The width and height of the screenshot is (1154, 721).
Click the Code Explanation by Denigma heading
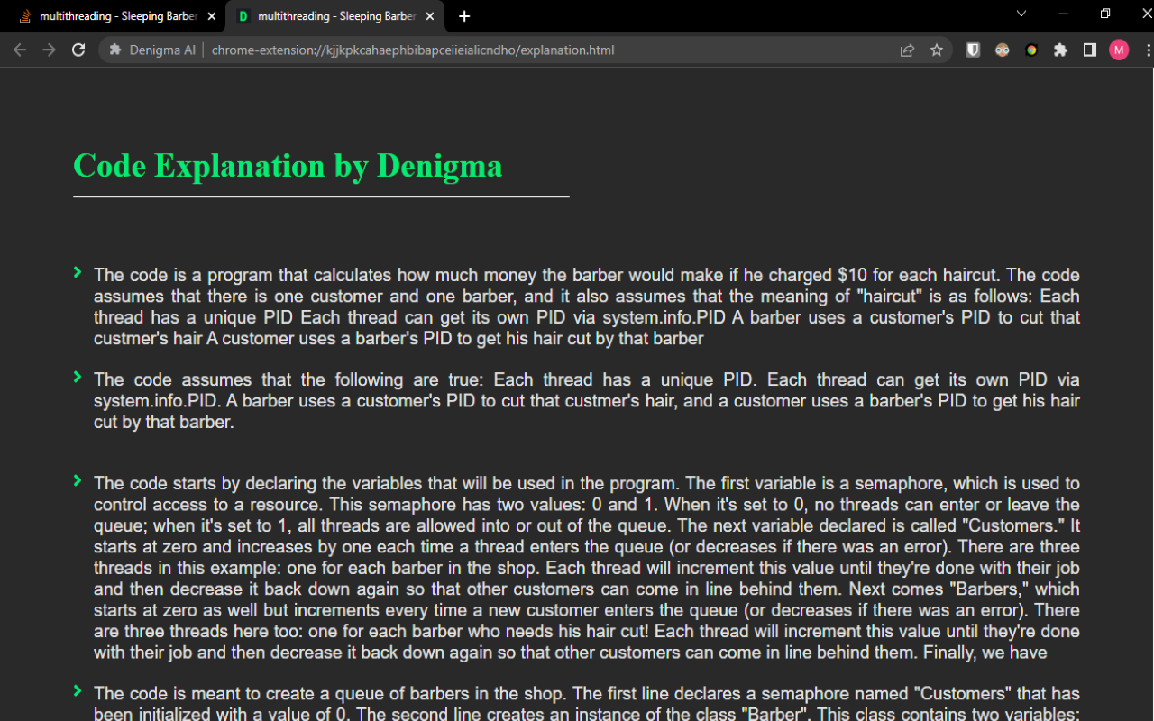[288, 166]
